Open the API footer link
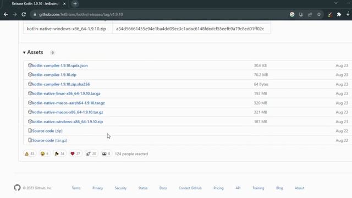352x198 pixels. pos(238,188)
